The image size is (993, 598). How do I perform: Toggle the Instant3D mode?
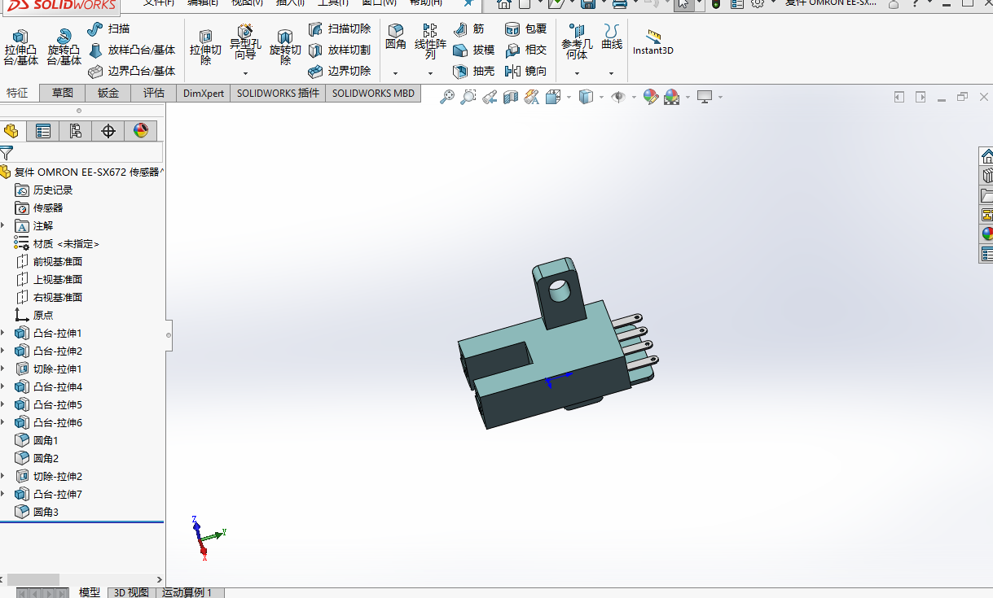point(653,42)
